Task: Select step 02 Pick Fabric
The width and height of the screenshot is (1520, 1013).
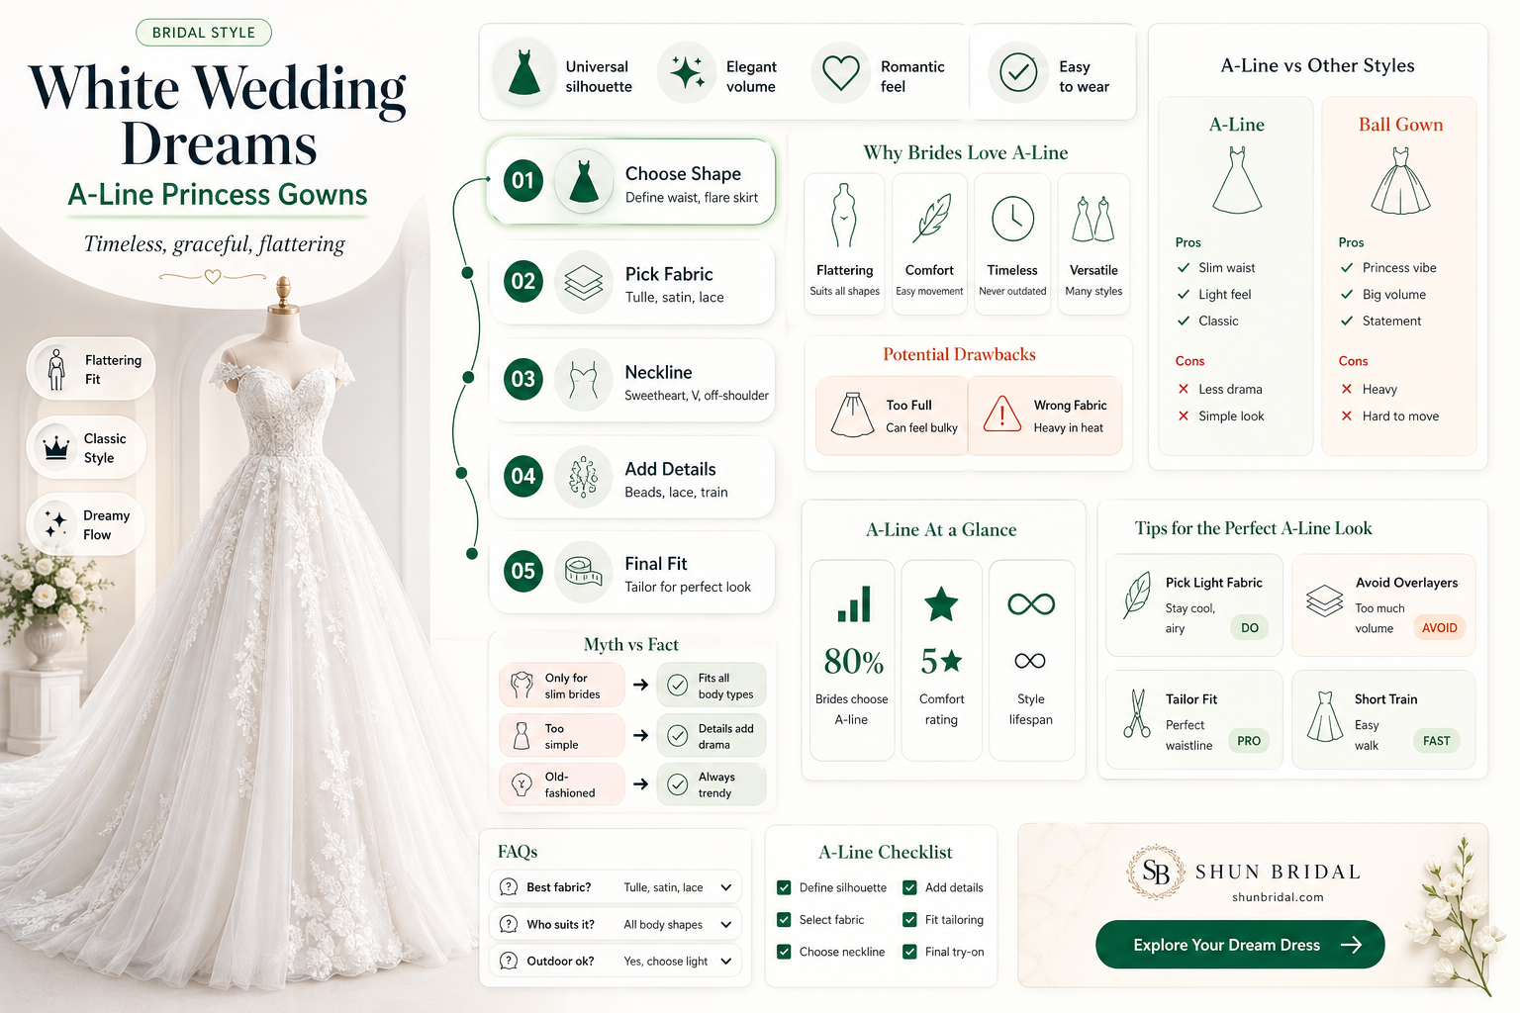Action: pyautogui.click(x=631, y=283)
